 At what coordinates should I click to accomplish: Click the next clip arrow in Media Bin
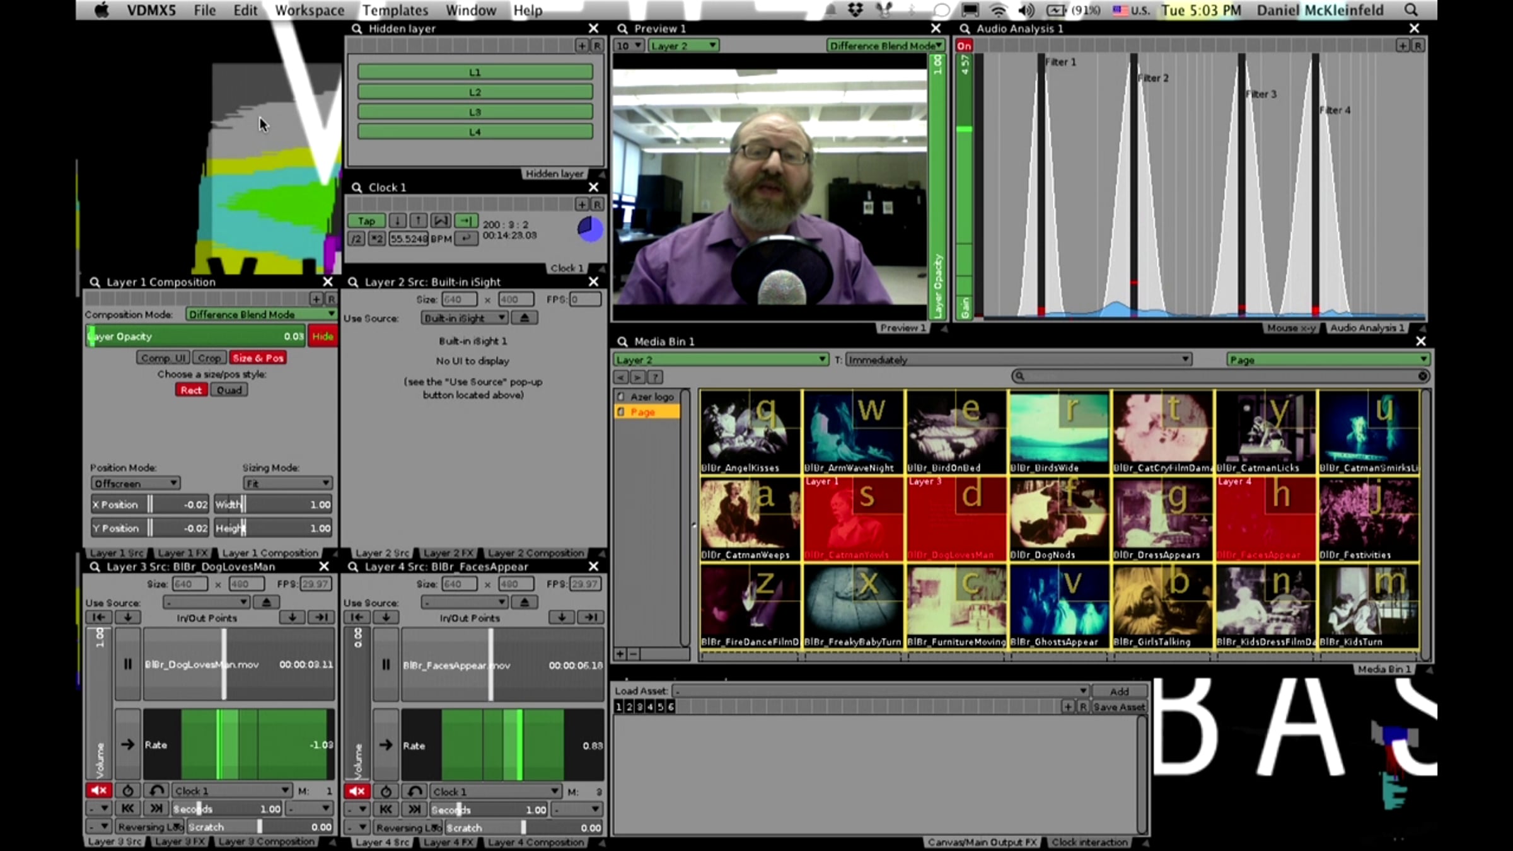click(x=638, y=377)
